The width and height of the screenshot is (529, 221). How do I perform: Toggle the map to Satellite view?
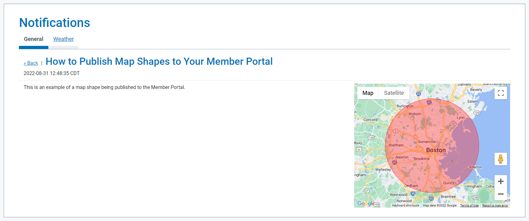(x=394, y=93)
